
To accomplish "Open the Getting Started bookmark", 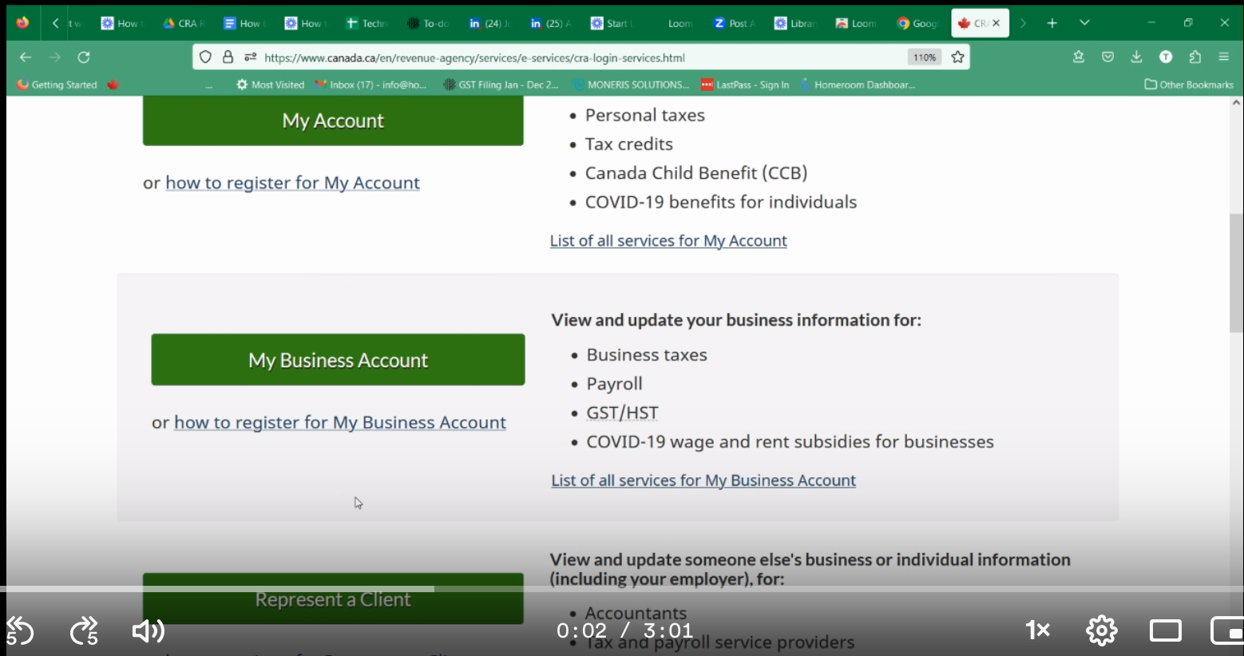I will 57,85.
